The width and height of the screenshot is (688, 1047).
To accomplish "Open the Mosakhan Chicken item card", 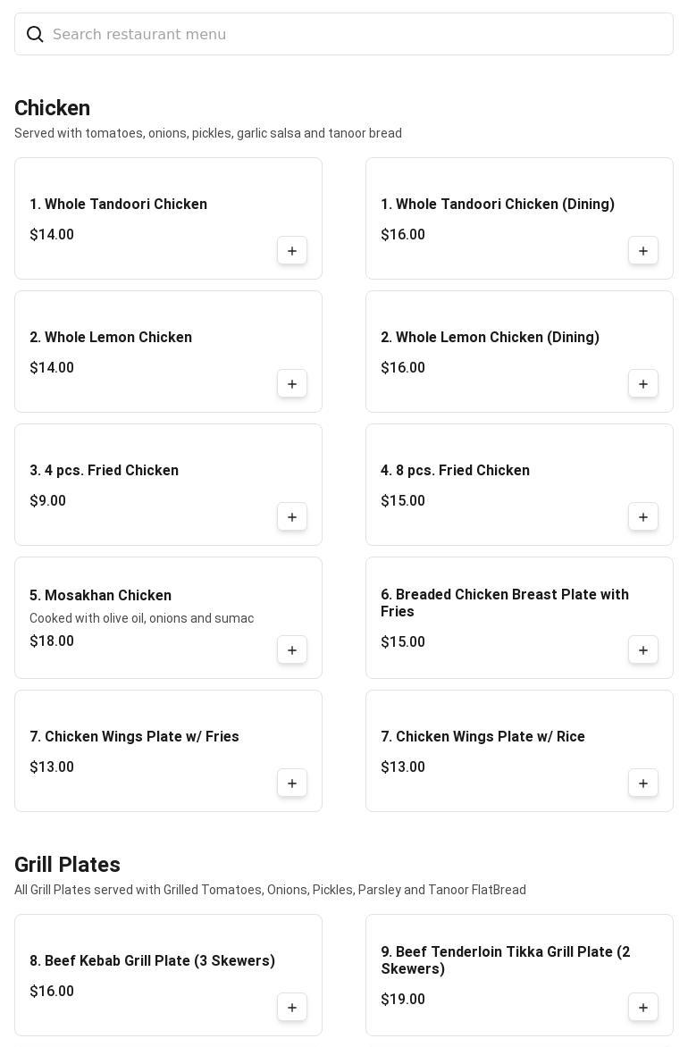I will coord(168,617).
